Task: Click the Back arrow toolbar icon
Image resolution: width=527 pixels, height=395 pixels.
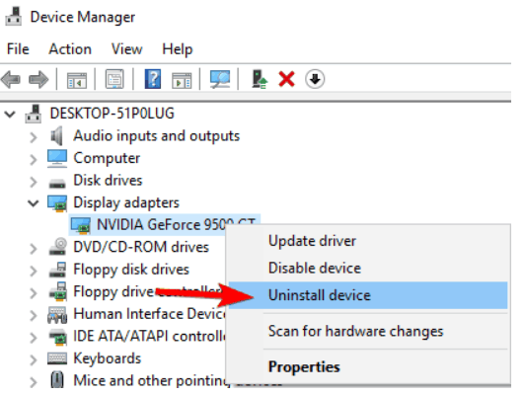Action: [11, 80]
